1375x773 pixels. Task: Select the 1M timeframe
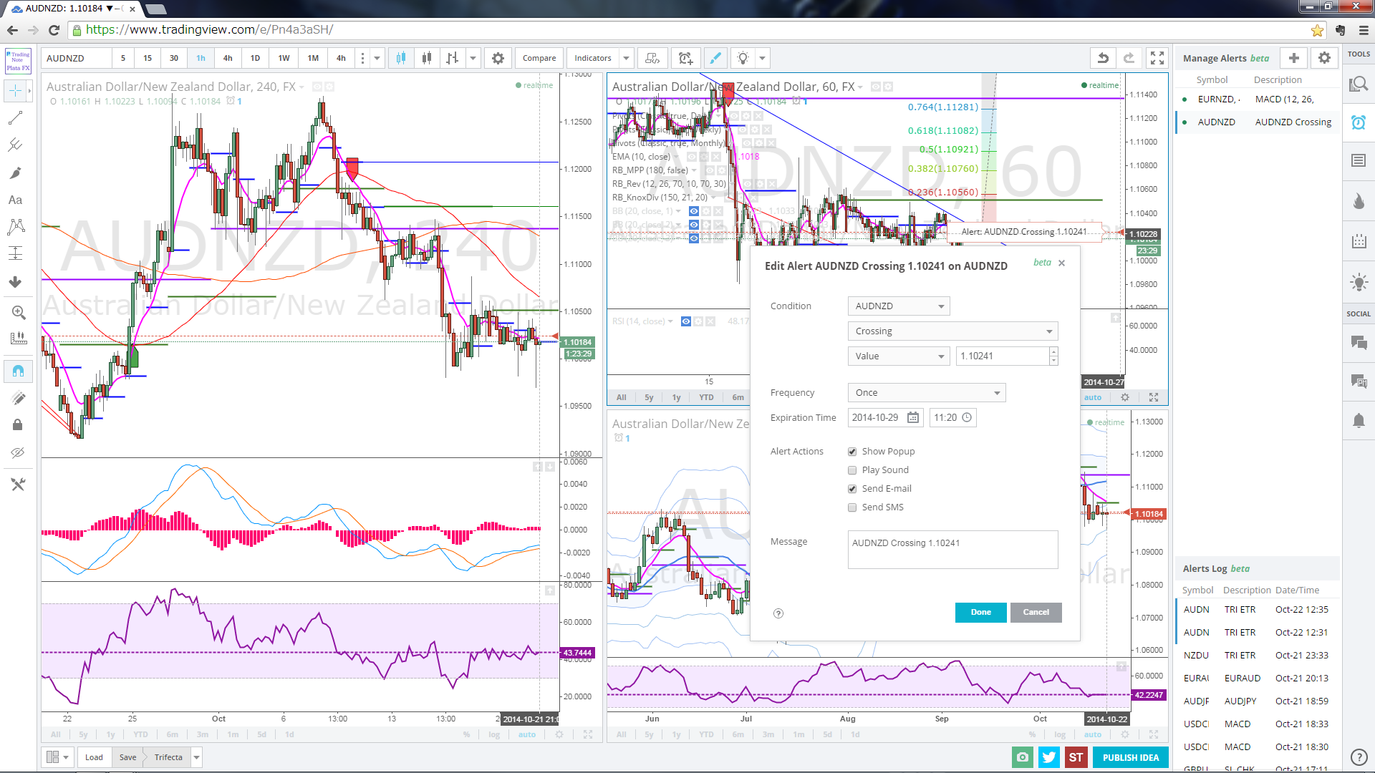[x=313, y=58]
